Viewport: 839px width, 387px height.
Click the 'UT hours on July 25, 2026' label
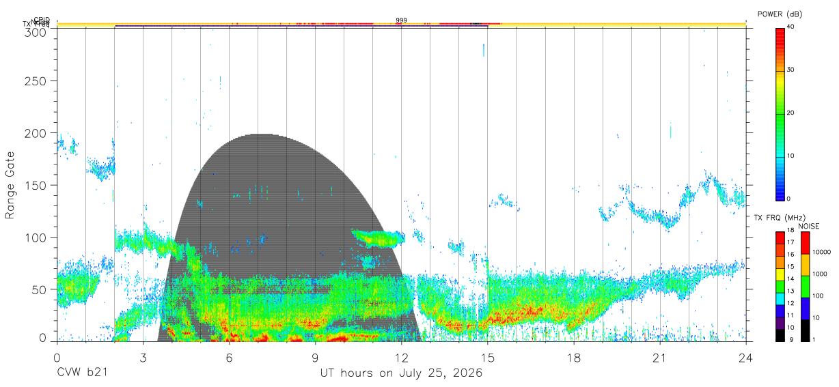click(402, 373)
